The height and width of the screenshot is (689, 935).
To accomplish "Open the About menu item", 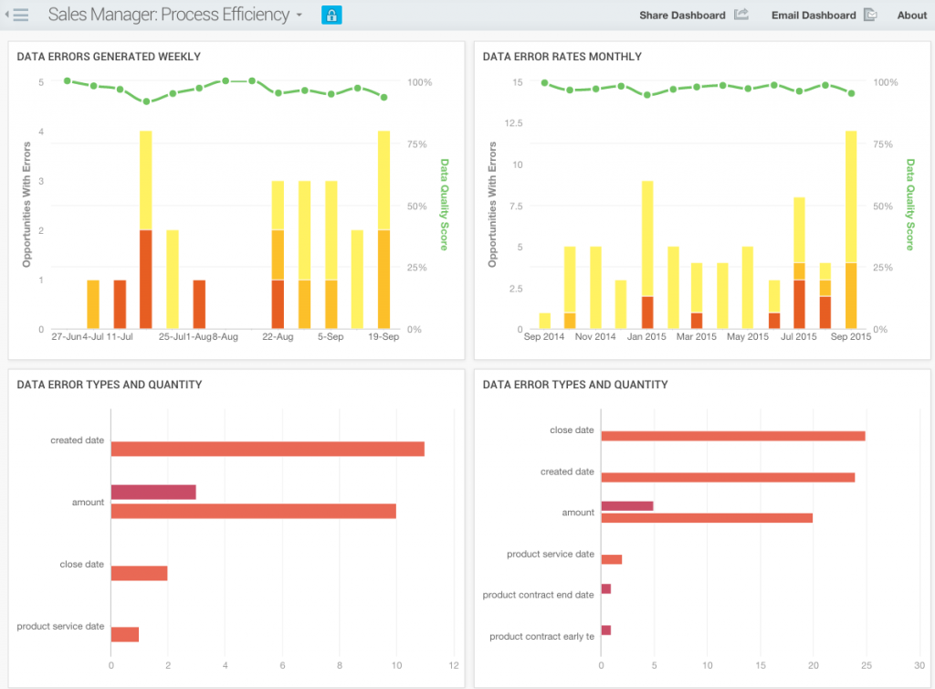I will 912,16.
